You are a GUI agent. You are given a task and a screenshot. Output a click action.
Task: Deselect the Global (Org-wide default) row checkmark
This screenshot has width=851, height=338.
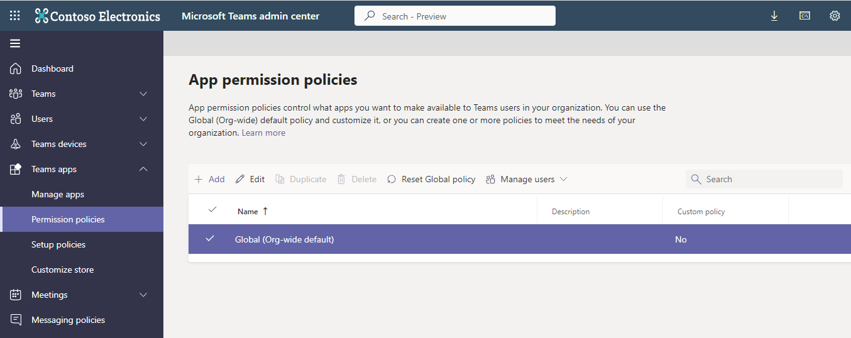(210, 239)
